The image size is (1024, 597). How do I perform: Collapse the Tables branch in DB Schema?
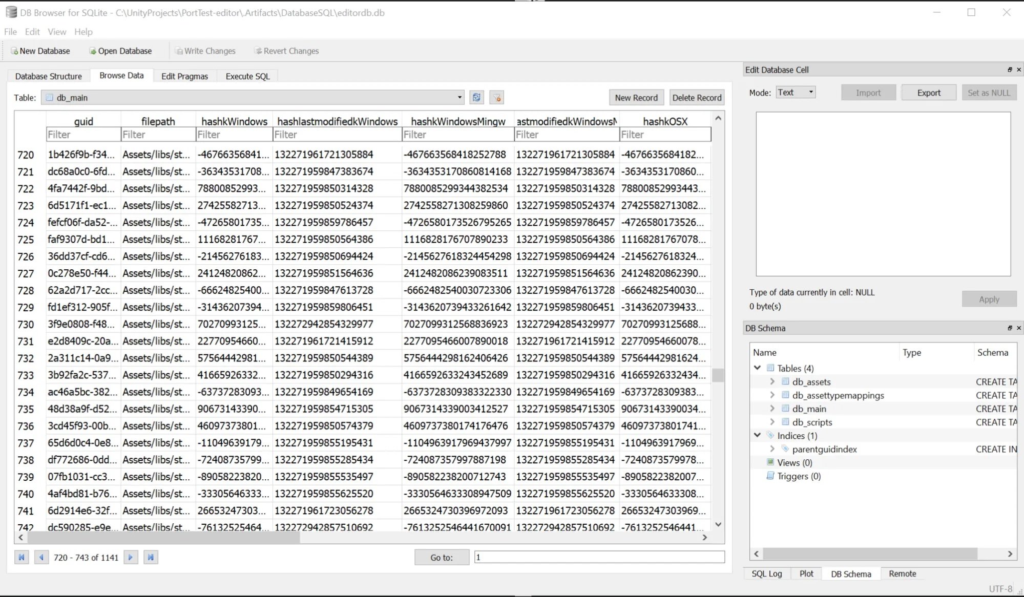click(x=758, y=368)
